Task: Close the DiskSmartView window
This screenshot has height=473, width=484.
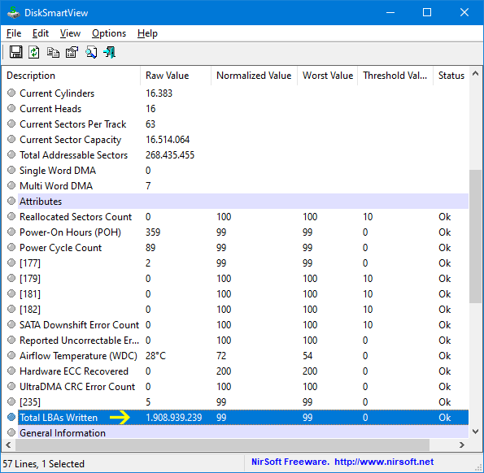Action: click(464, 12)
